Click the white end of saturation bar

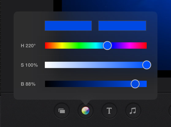(46, 65)
